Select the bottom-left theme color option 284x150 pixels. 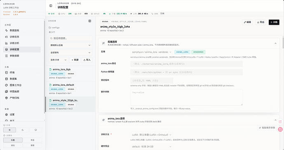coord(13,145)
